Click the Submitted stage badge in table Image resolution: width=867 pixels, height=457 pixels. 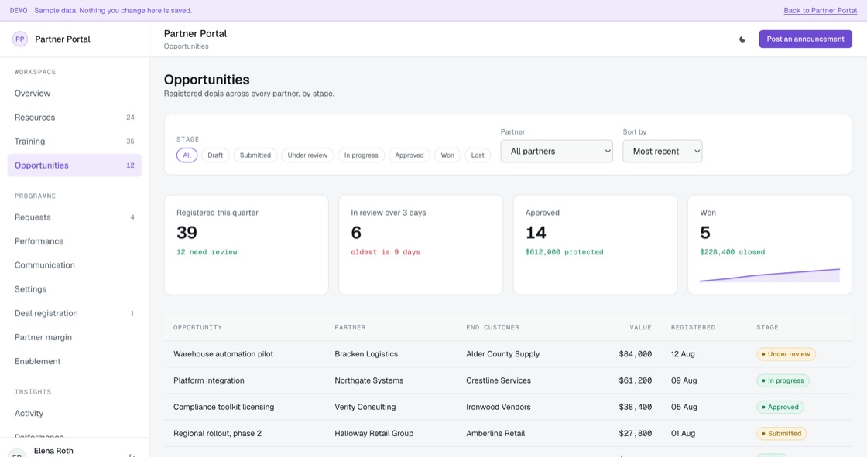[x=781, y=434]
